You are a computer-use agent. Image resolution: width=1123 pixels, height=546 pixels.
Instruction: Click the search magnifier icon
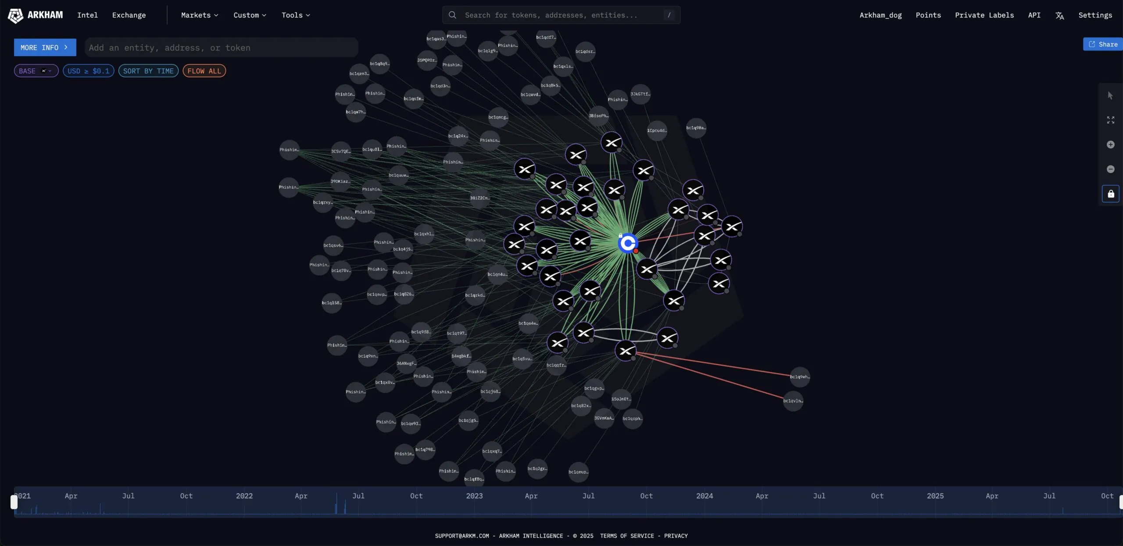coord(452,15)
